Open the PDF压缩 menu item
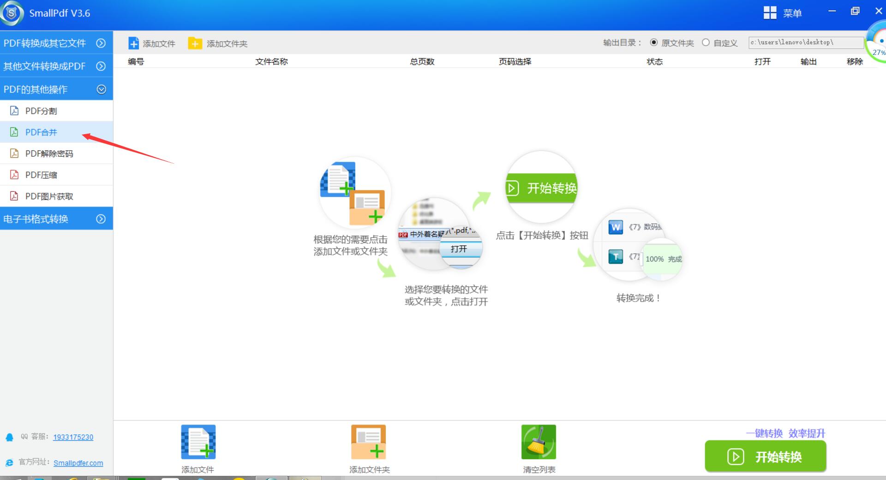Viewport: 886px width, 480px height. 56,175
